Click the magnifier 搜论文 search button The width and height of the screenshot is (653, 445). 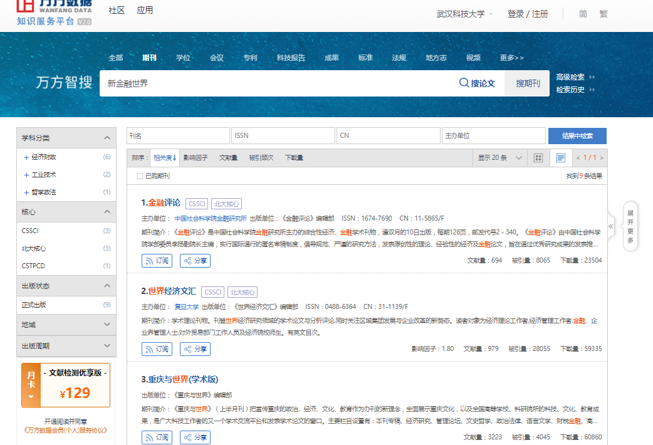(477, 83)
